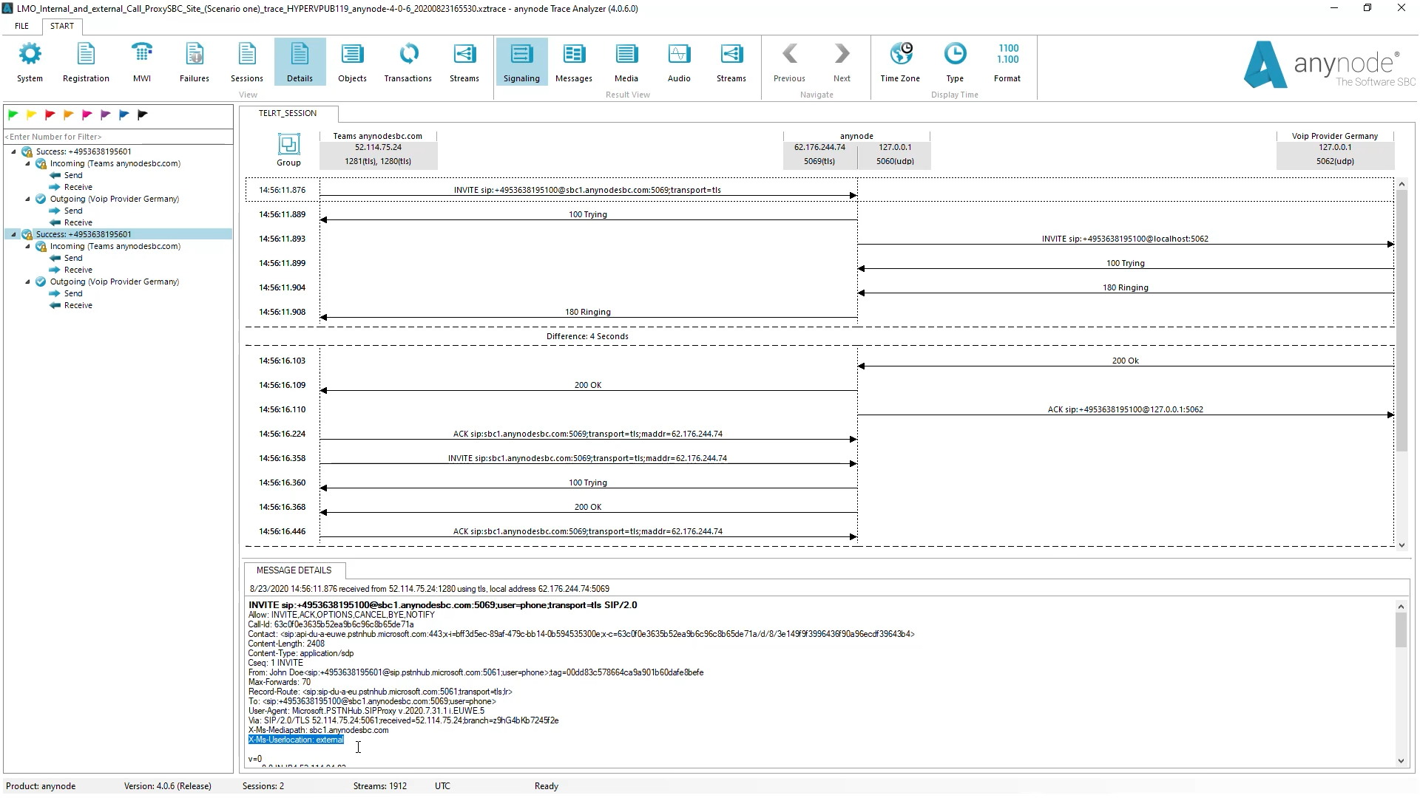Screen dimensions: 1420x798
Task: Click the User-Agent header line
Action: [x=366, y=711]
